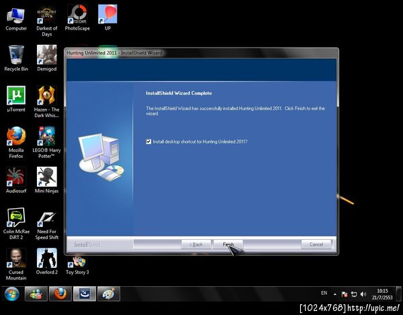
Task: Open the network tray icon
Action: point(354,294)
